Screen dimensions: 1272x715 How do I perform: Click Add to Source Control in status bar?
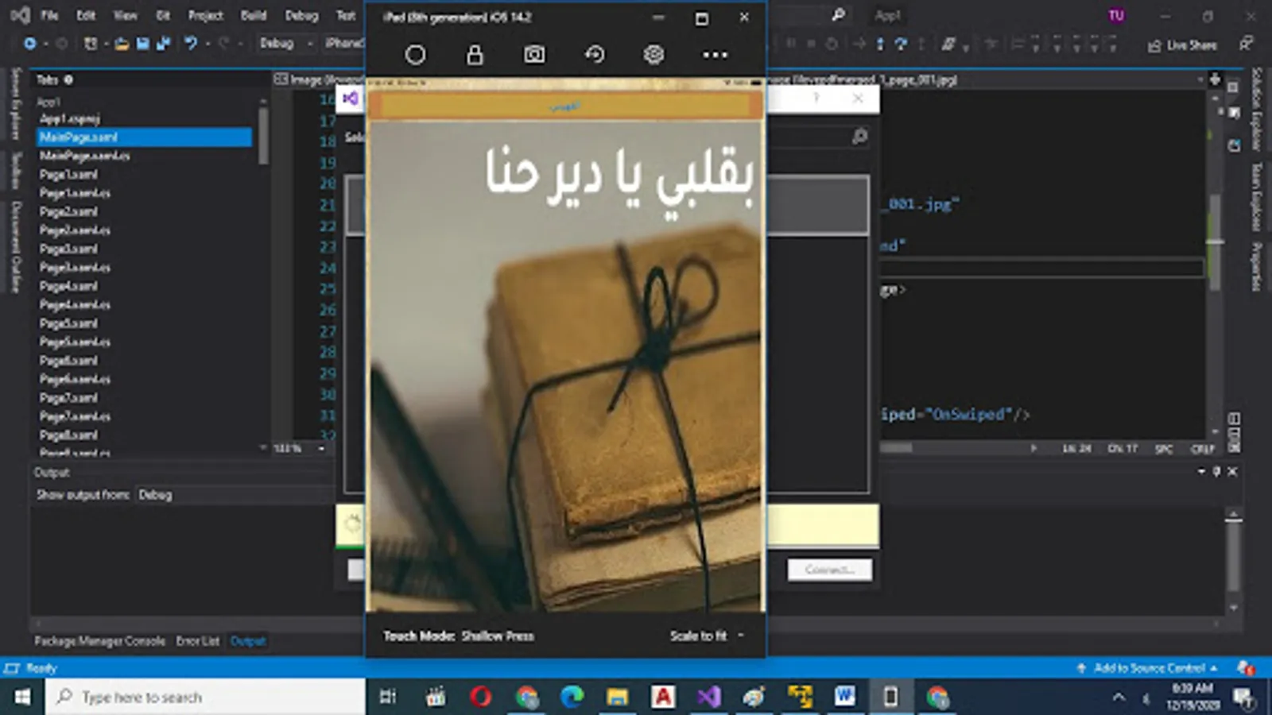[x=1148, y=668]
